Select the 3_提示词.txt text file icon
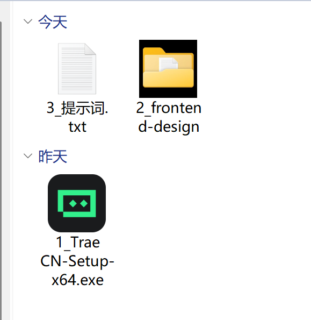Screen dimensions: 311x320 click(77, 69)
